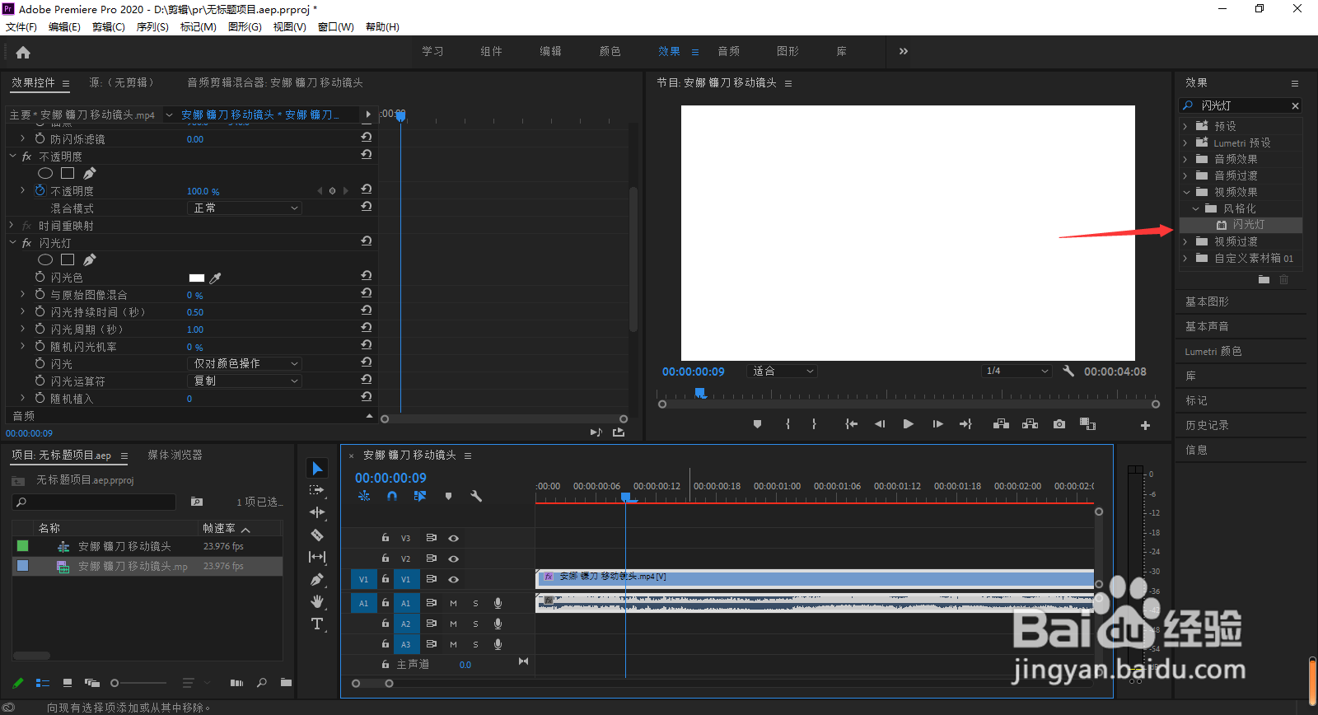
Task: Click the Extract button in program monitor
Action: 1031,424
